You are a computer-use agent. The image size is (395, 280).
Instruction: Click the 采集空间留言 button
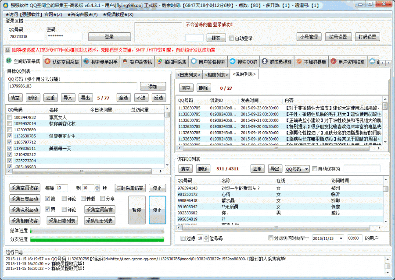100,210
